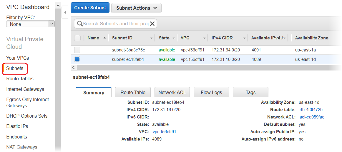The image size is (342, 152).
Task: Clear the search box with the X icon
Action: 152,24
